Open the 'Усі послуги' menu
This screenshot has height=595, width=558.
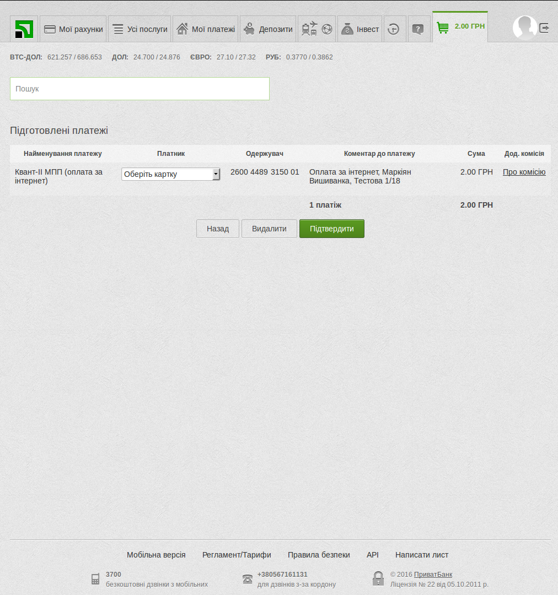tap(140, 29)
